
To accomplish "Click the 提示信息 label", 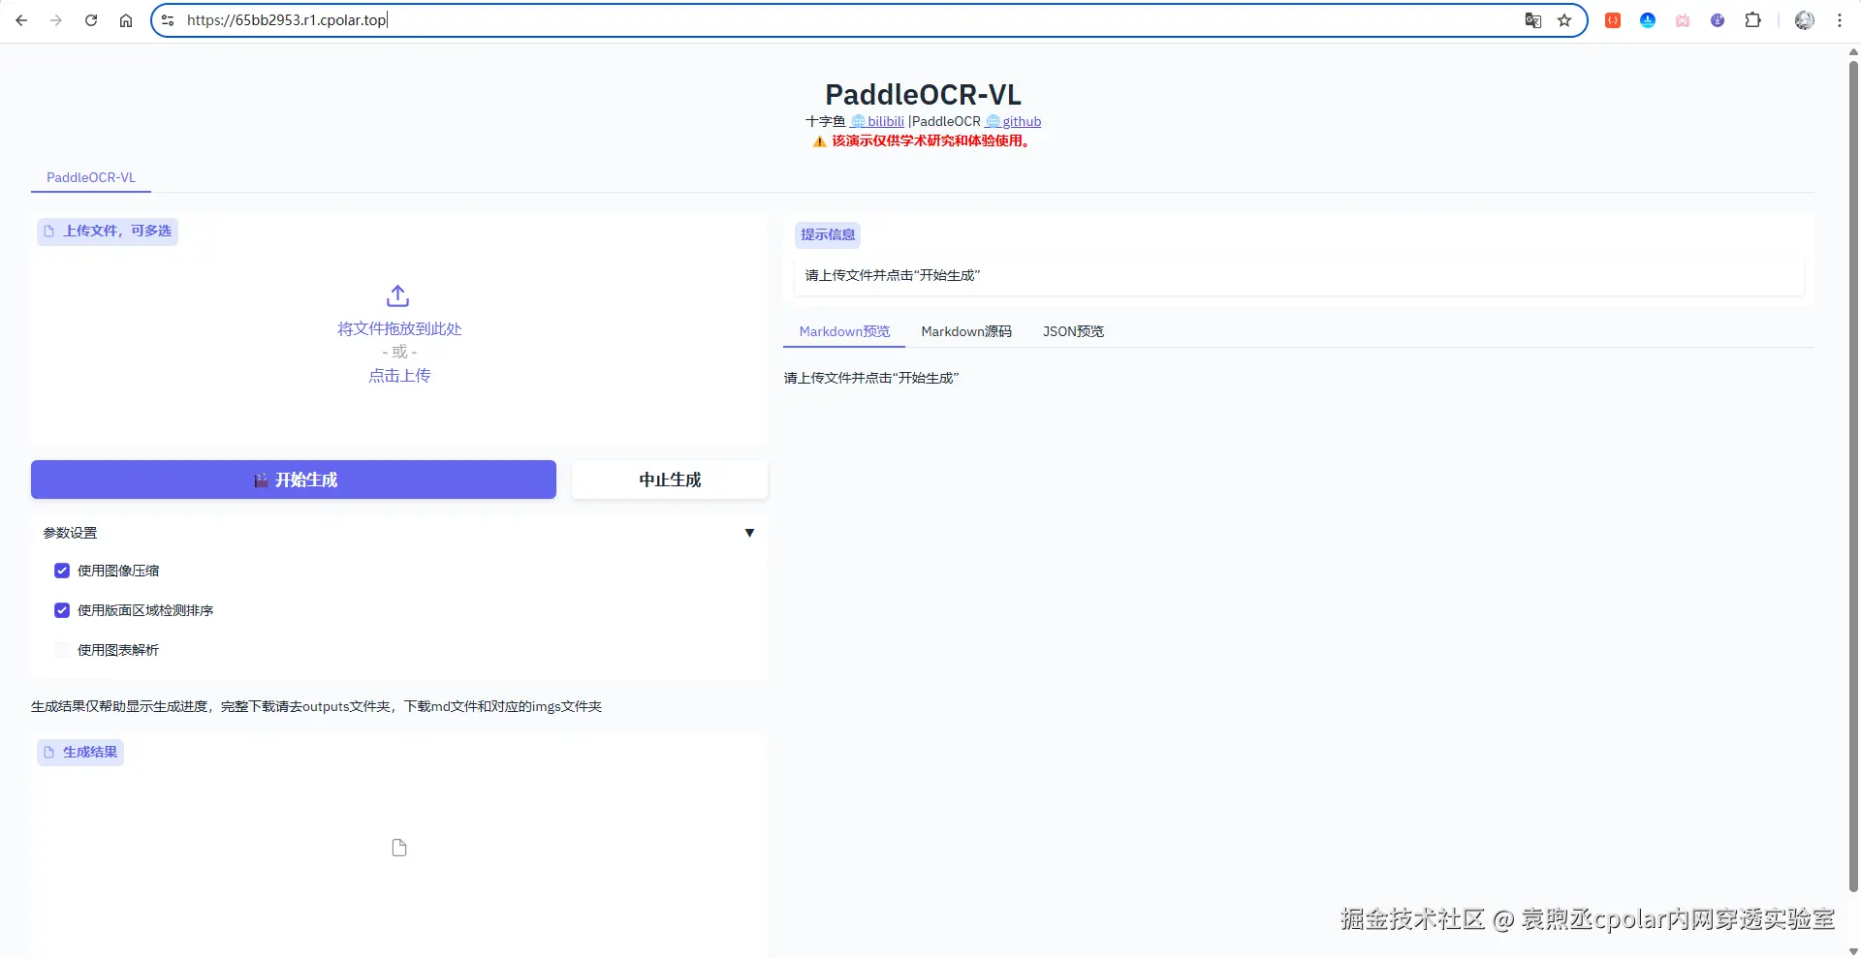I will click(x=828, y=234).
